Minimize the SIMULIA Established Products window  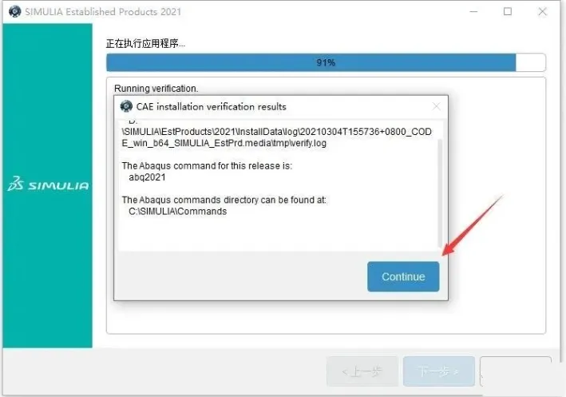point(473,11)
